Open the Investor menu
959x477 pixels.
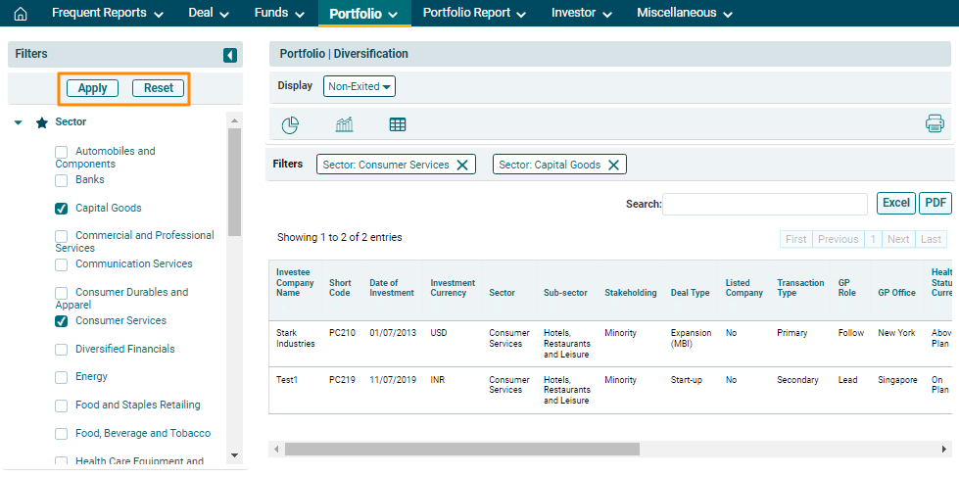[581, 14]
